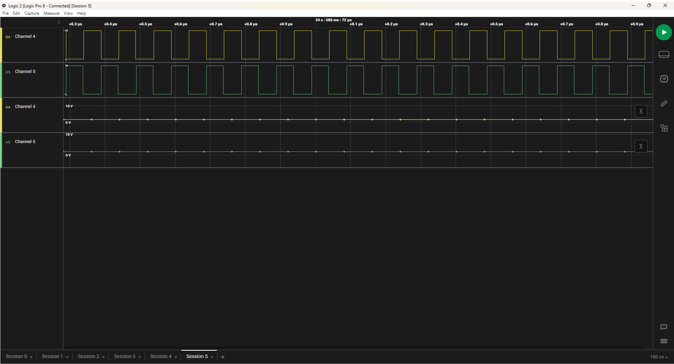Close the Session 5 tab
The image size is (674, 364).
point(212,357)
